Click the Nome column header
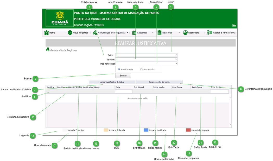The height and width of the screenshot is (161, 273). (x=104, y=87)
